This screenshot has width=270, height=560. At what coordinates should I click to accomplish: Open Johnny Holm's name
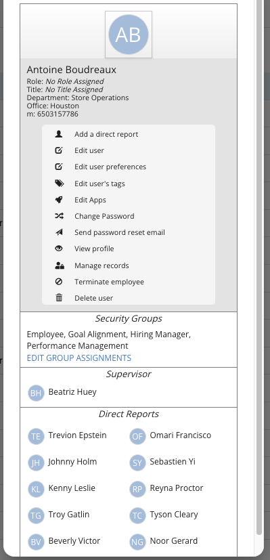click(x=72, y=461)
